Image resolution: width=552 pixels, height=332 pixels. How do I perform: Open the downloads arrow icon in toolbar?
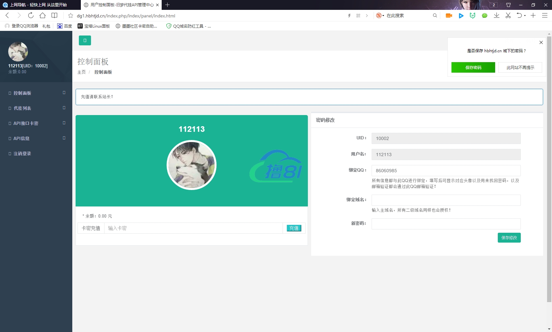pyautogui.click(x=496, y=15)
